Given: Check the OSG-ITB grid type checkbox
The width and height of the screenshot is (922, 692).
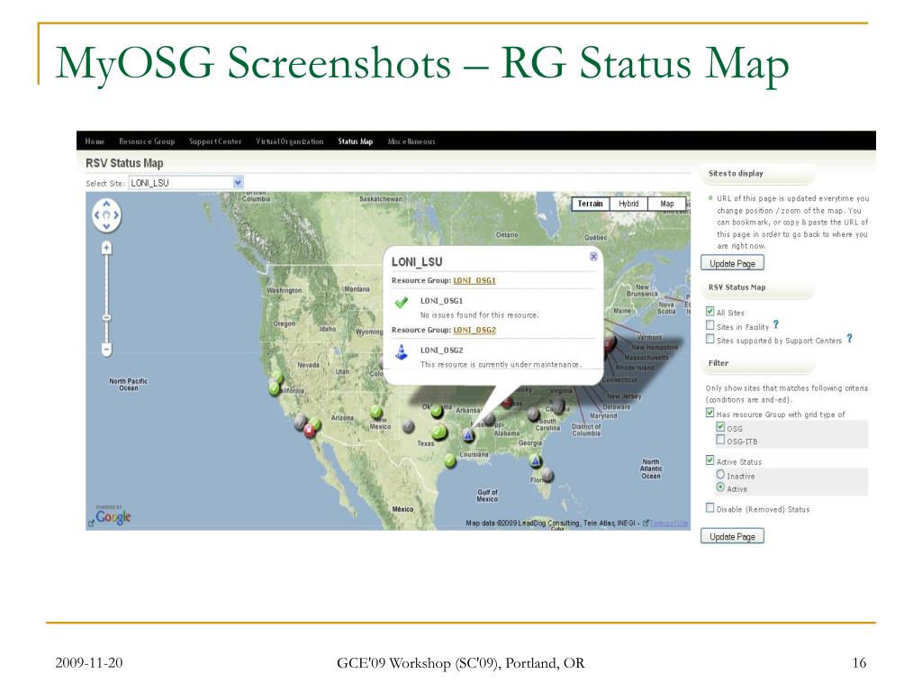Looking at the screenshot, I should [720, 440].
